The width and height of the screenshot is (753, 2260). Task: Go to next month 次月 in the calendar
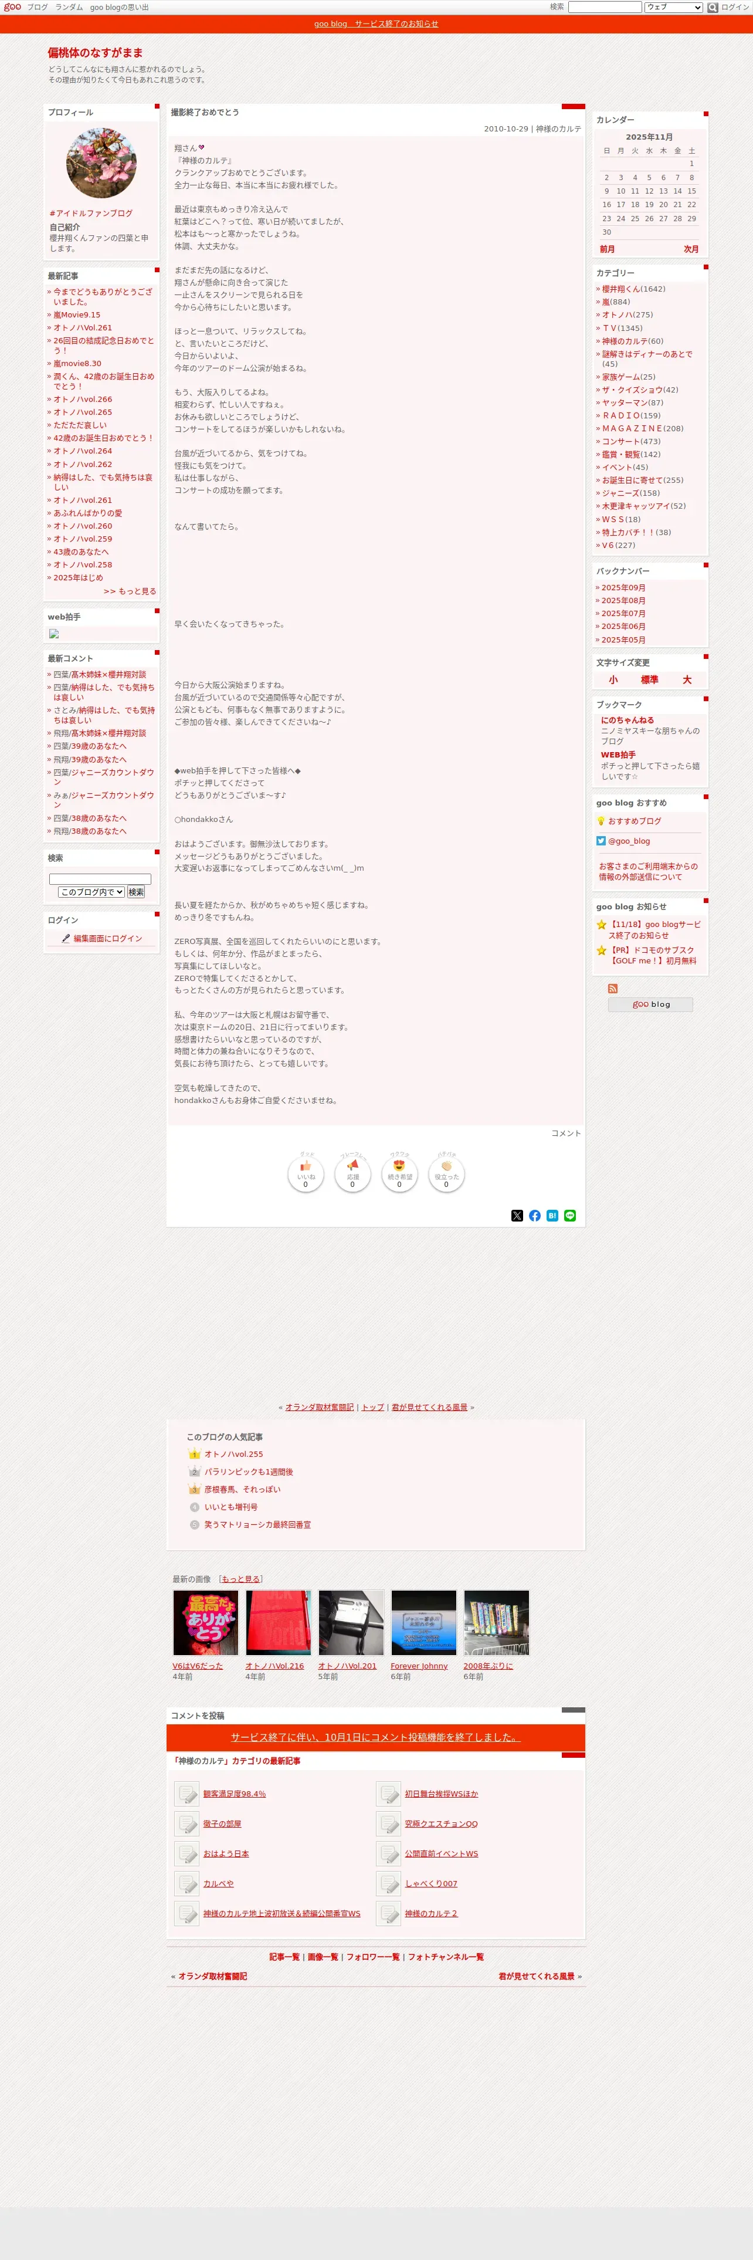691,249
